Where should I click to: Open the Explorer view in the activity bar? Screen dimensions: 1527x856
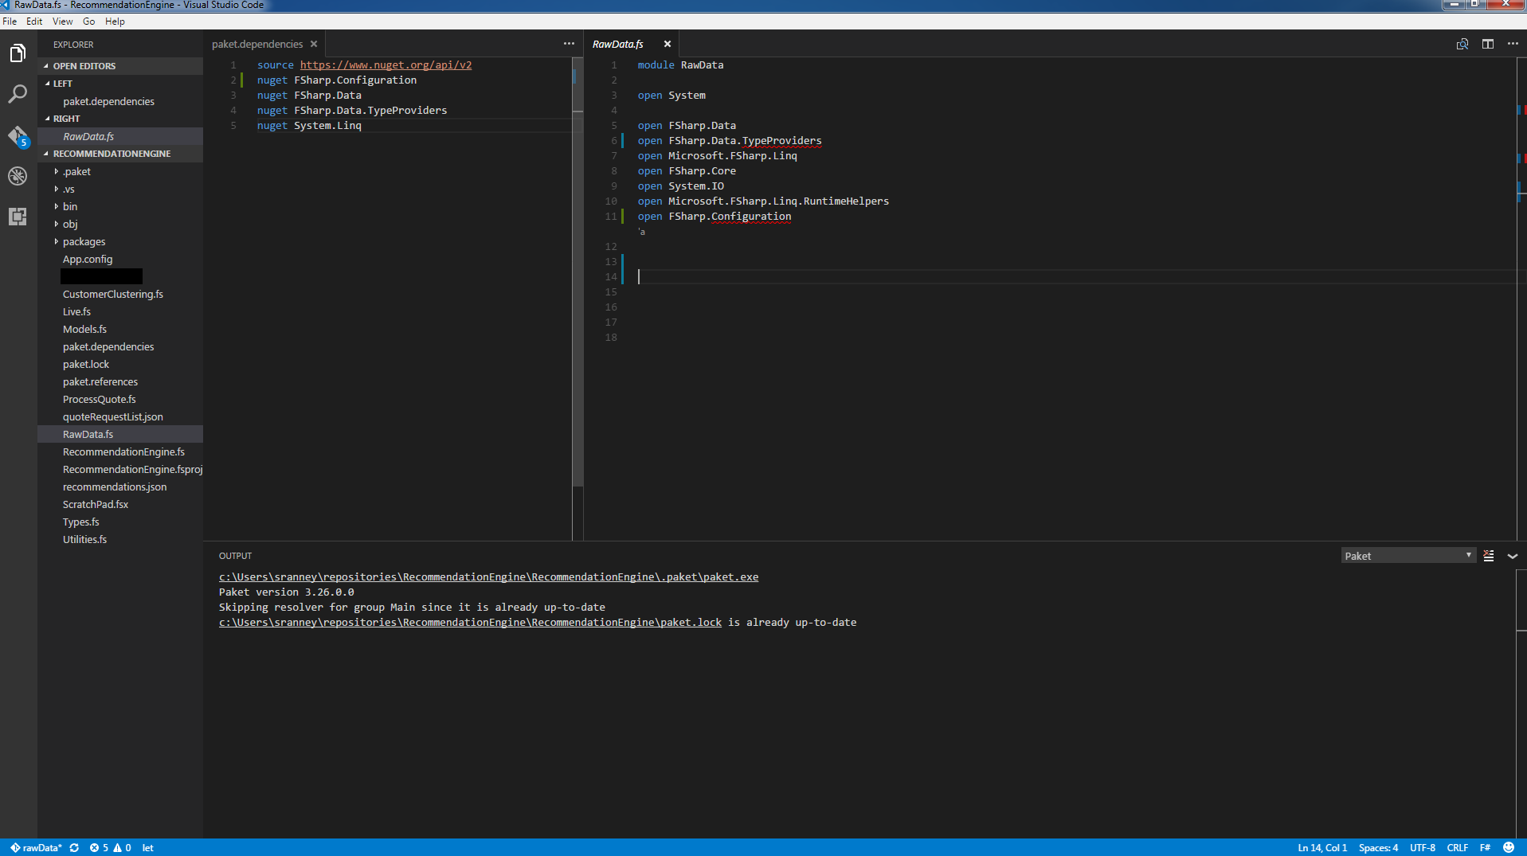pyautogui.click(x=18, y=53)
